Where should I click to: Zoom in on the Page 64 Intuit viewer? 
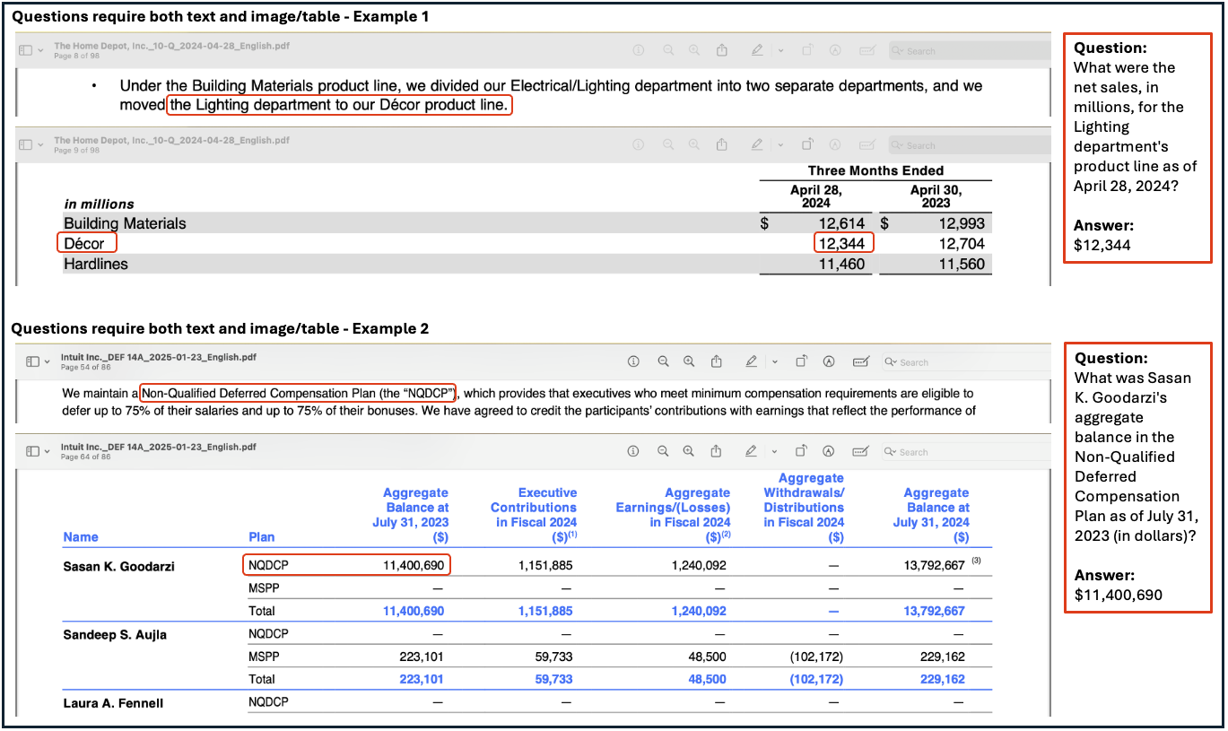689,451
